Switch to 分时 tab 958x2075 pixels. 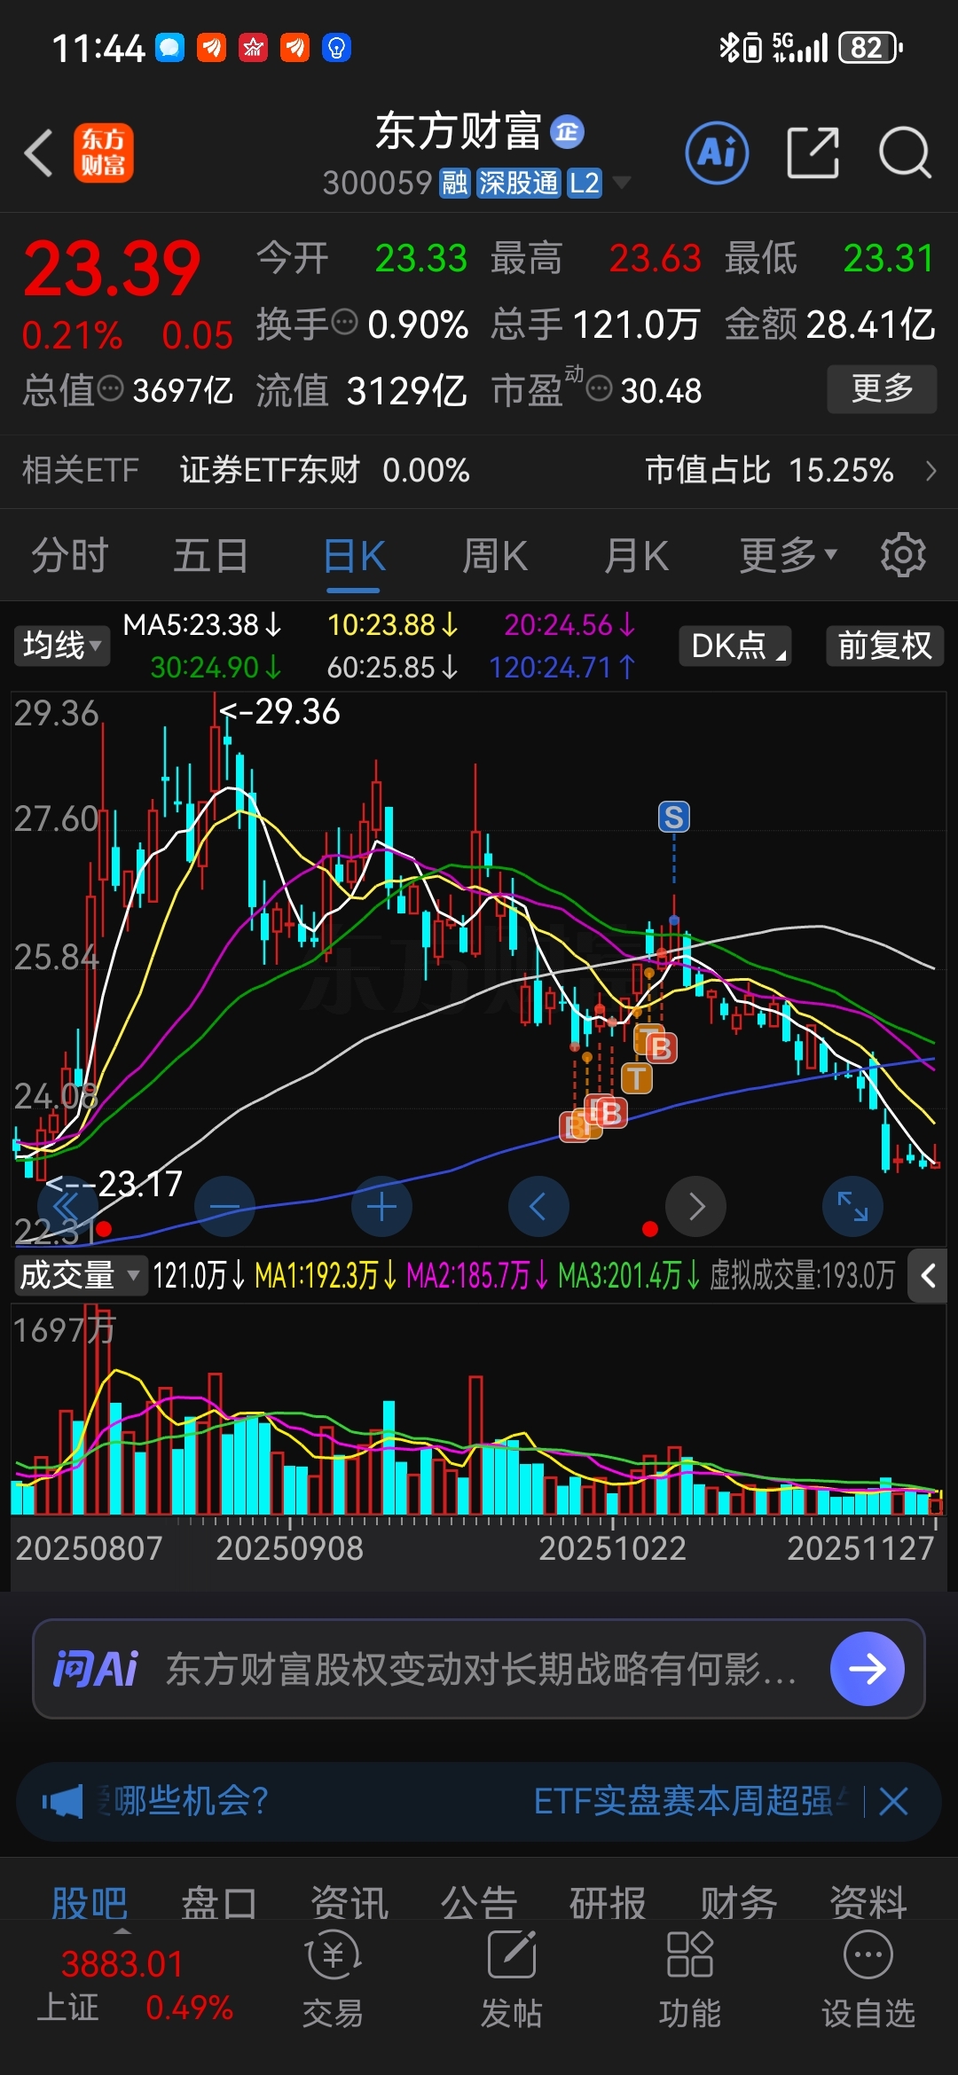[x=70, y=556]
